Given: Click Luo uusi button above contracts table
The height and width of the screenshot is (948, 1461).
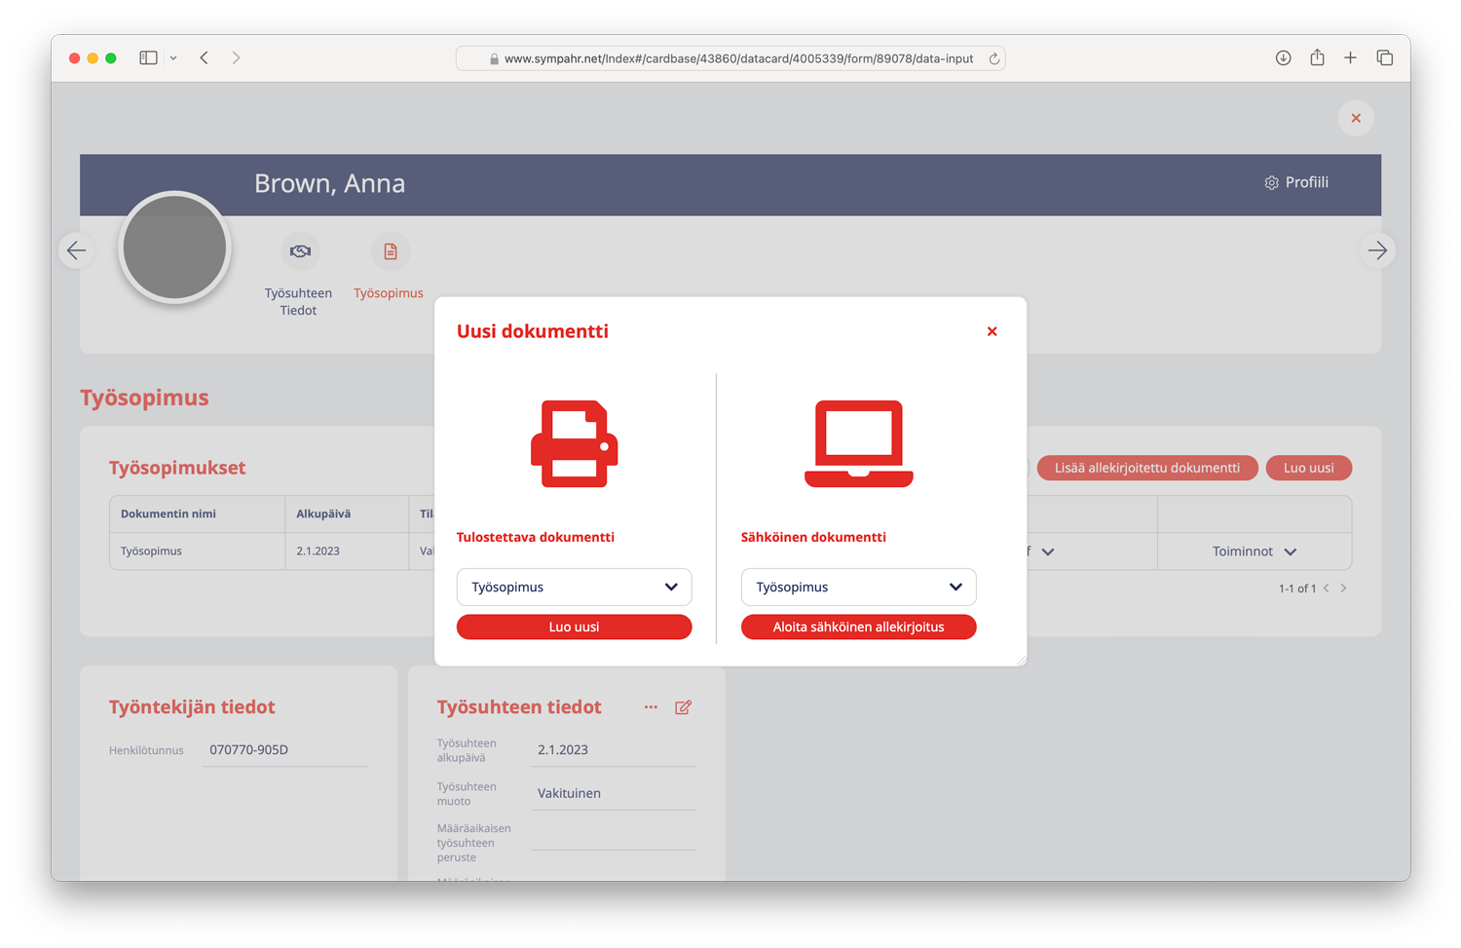Looking at the screenshot, I should [x=1308, y=468].
